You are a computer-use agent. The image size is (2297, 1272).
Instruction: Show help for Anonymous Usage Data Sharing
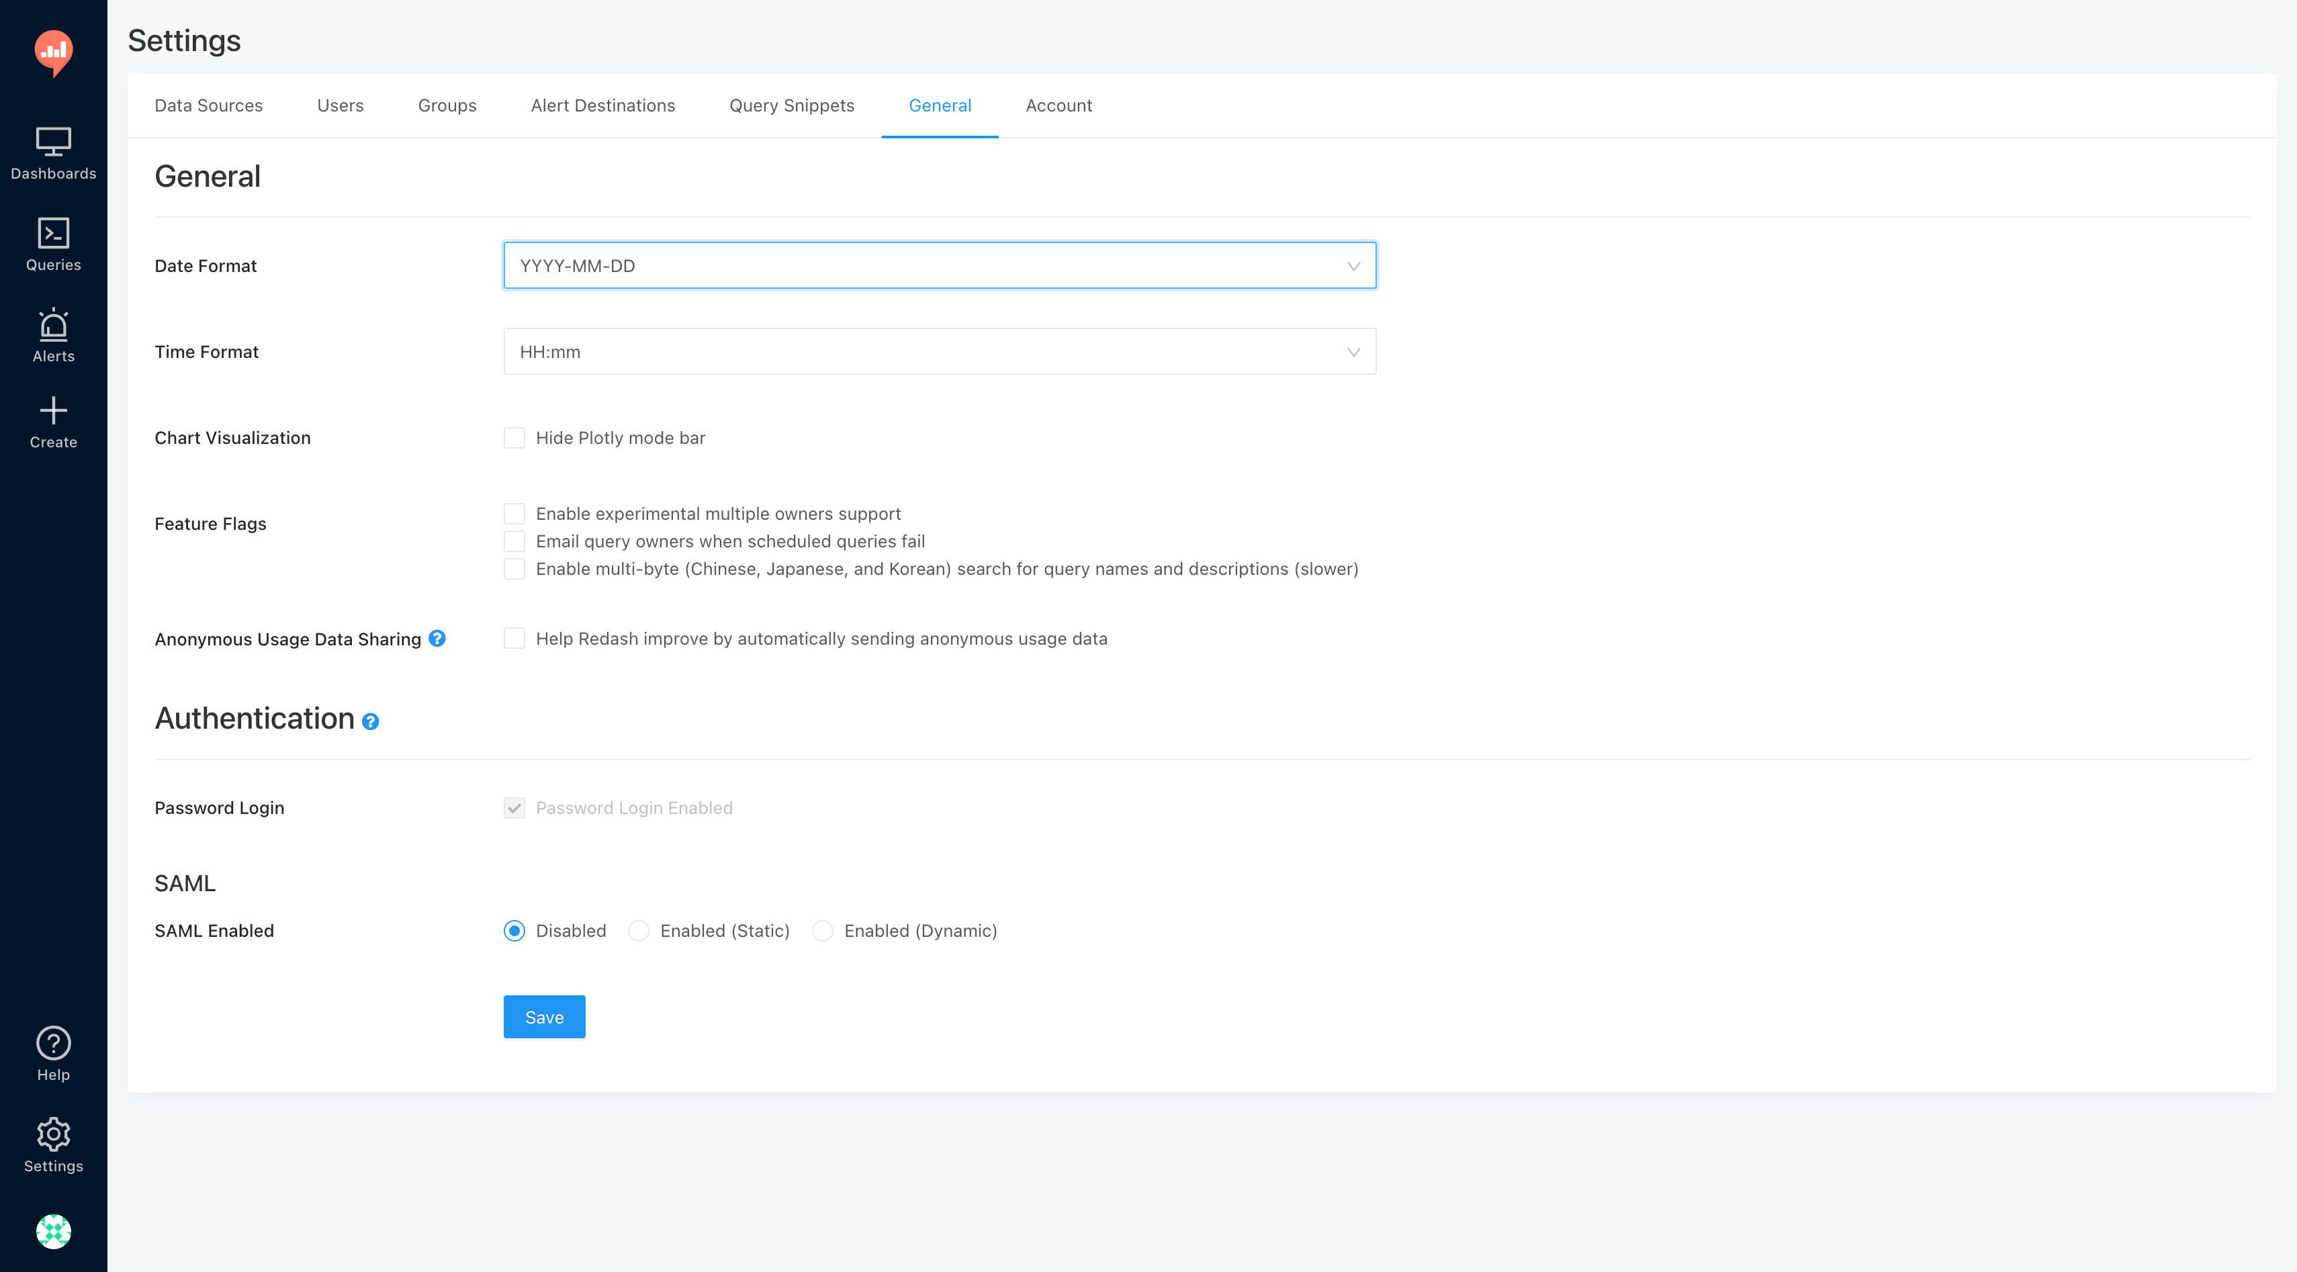tap(437, 638)
